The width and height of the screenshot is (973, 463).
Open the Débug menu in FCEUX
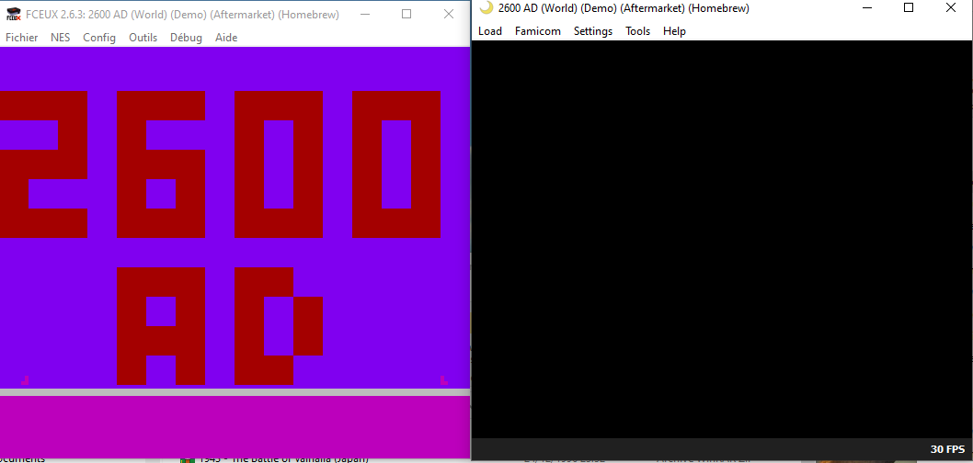tap(186, 37)
